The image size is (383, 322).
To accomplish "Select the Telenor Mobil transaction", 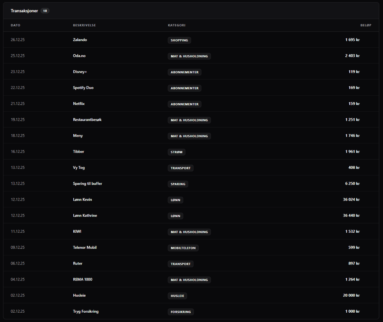I will click(85, 247).
